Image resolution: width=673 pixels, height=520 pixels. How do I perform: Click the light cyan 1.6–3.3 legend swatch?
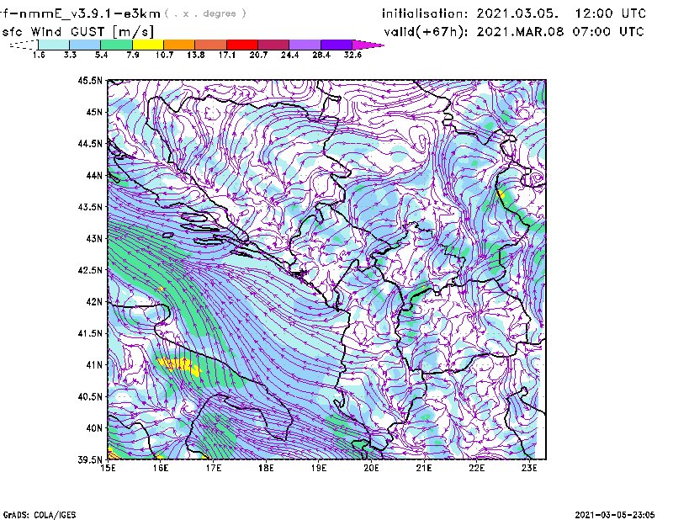54,45
